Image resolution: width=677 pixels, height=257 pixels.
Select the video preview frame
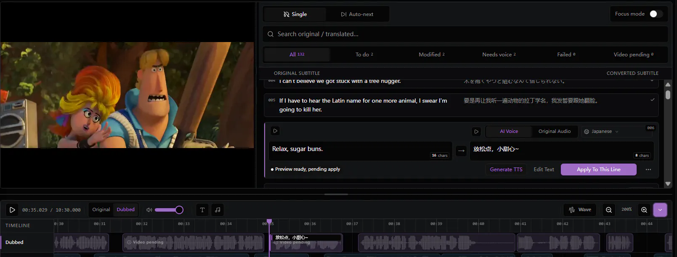click(x=127, y=95)
